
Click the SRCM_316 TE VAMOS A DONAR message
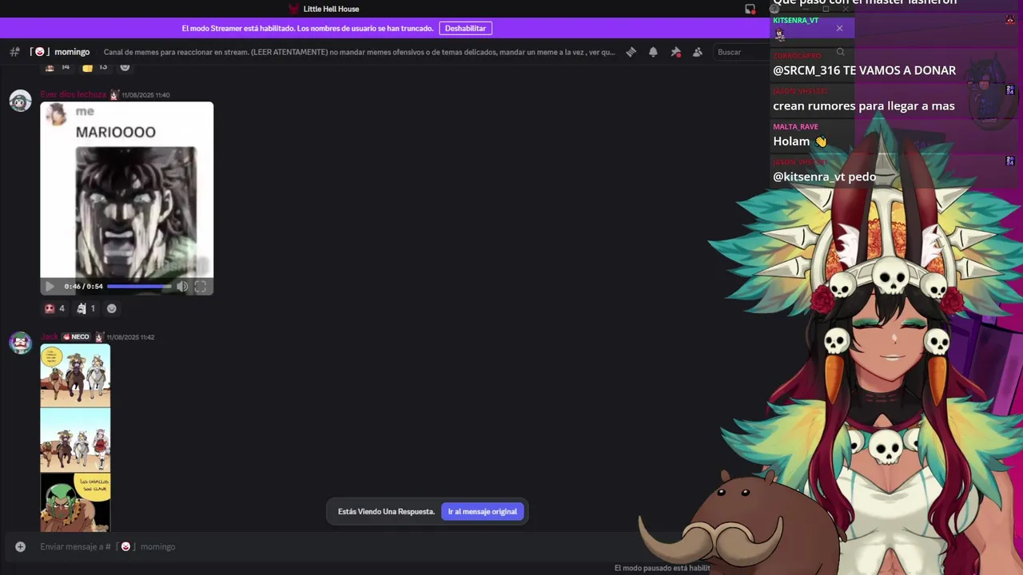coord(864,70)
